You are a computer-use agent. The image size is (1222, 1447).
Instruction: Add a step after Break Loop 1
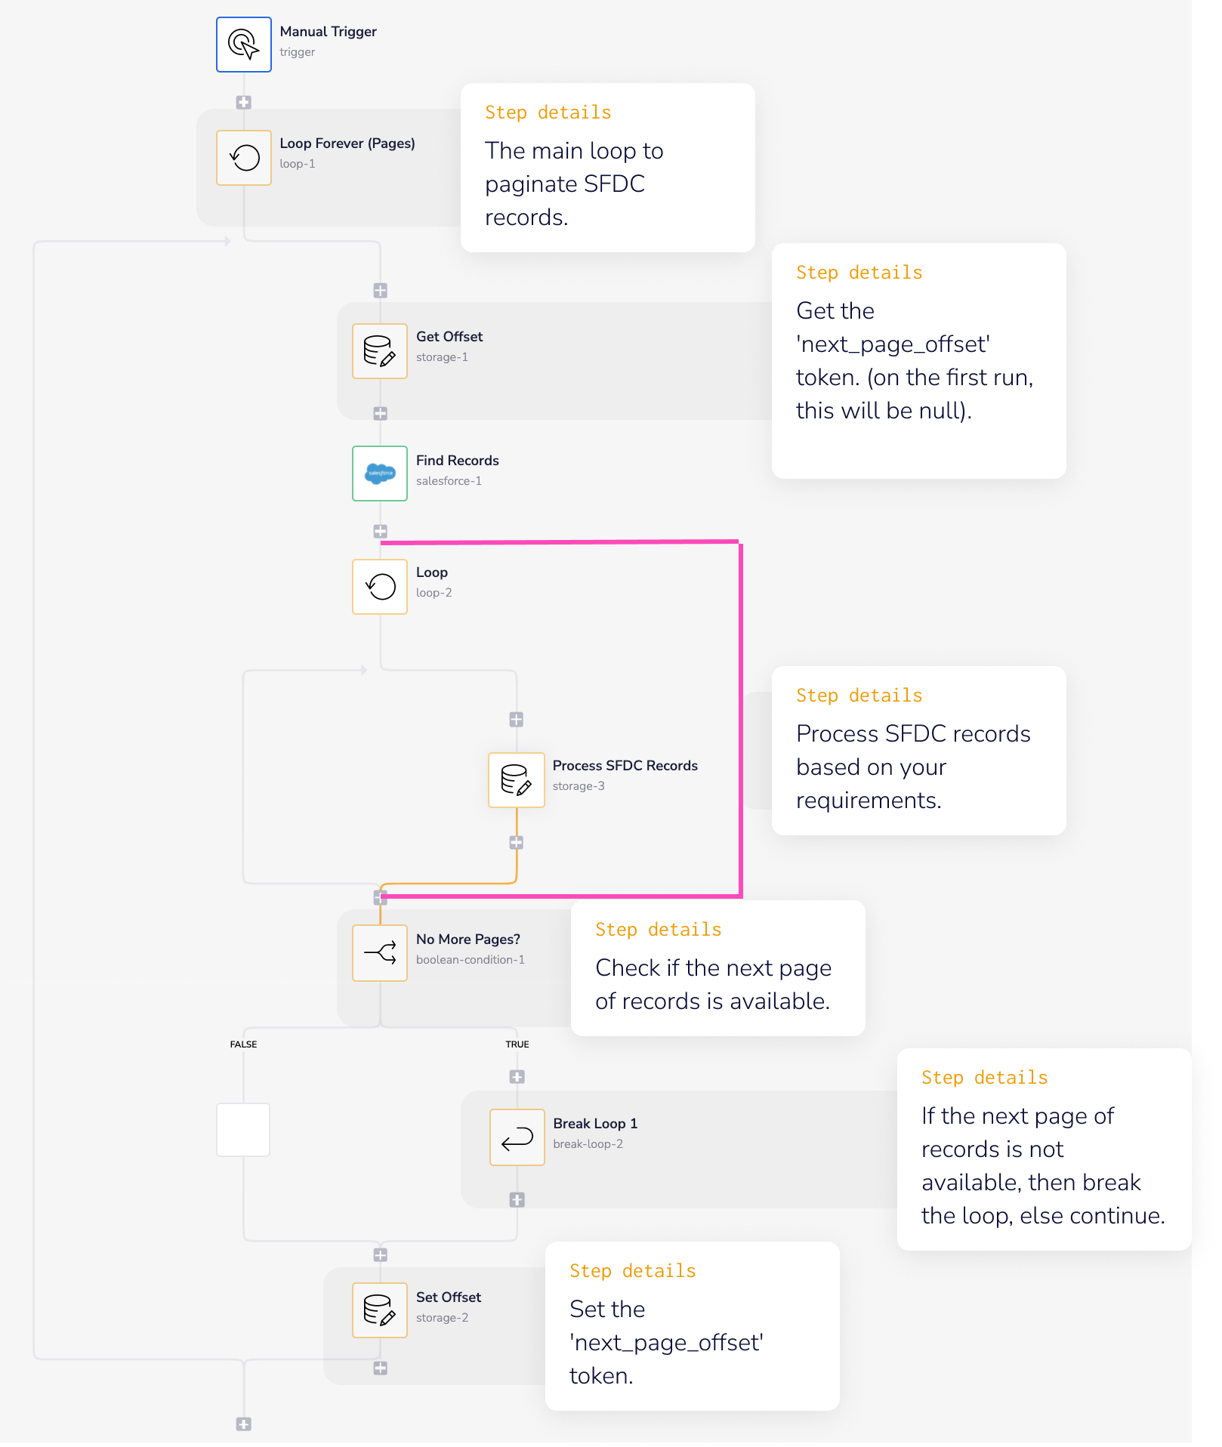(517, 1199)
